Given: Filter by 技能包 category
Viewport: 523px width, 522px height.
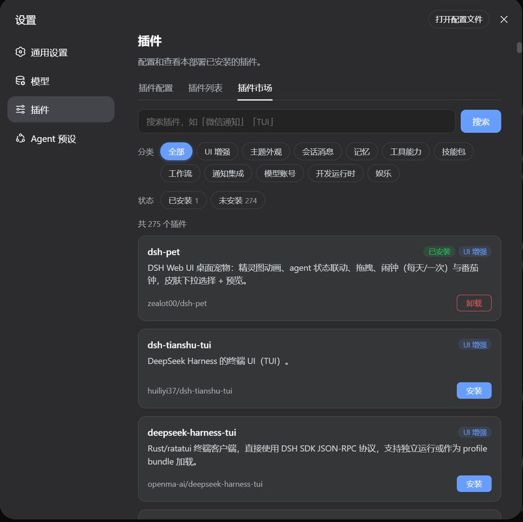Looking at the screenshot, I should tap(453, 152).
